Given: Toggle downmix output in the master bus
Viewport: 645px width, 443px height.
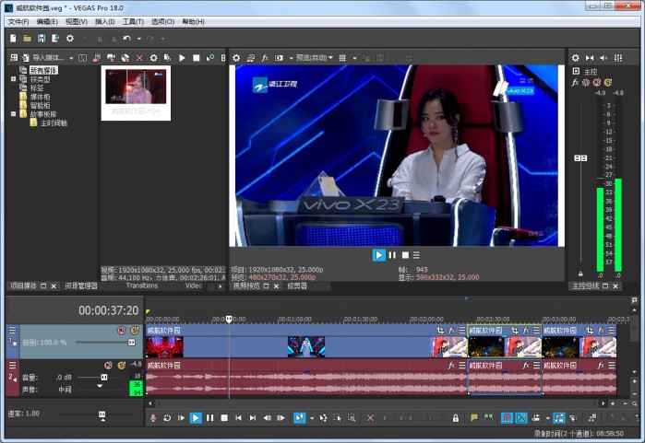Looking at the screenshot, I should click(x=590, y=58).
